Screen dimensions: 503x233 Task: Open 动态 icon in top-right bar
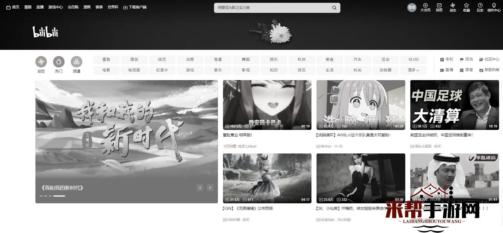[x=453, y=8]
